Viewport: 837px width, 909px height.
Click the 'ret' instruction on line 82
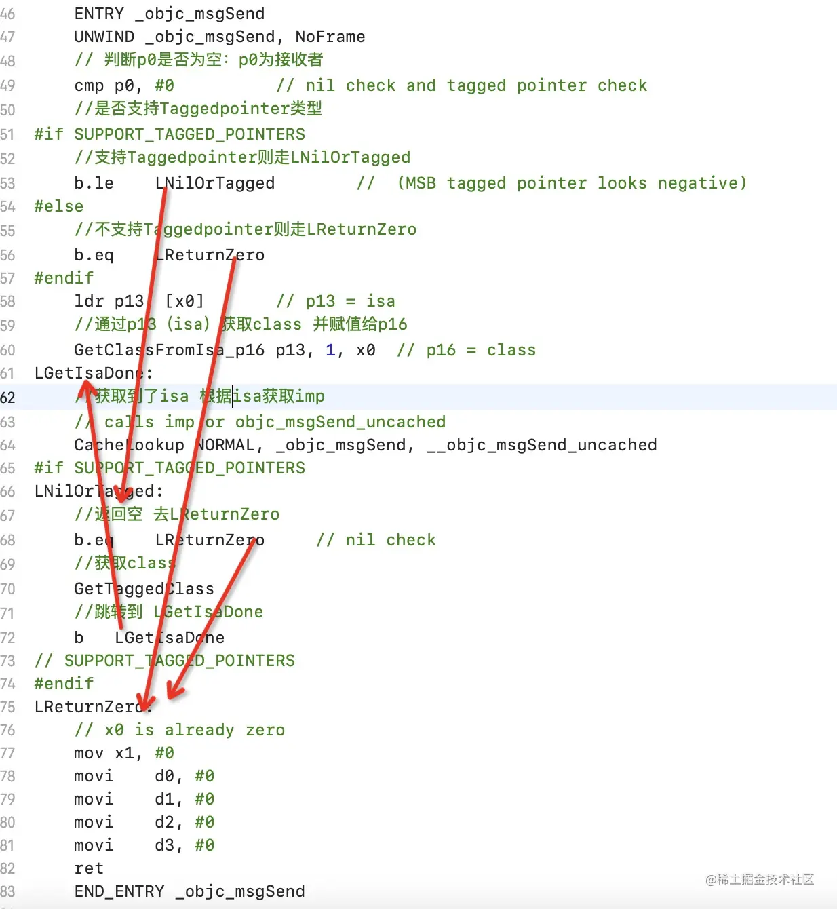click(89, 868)
